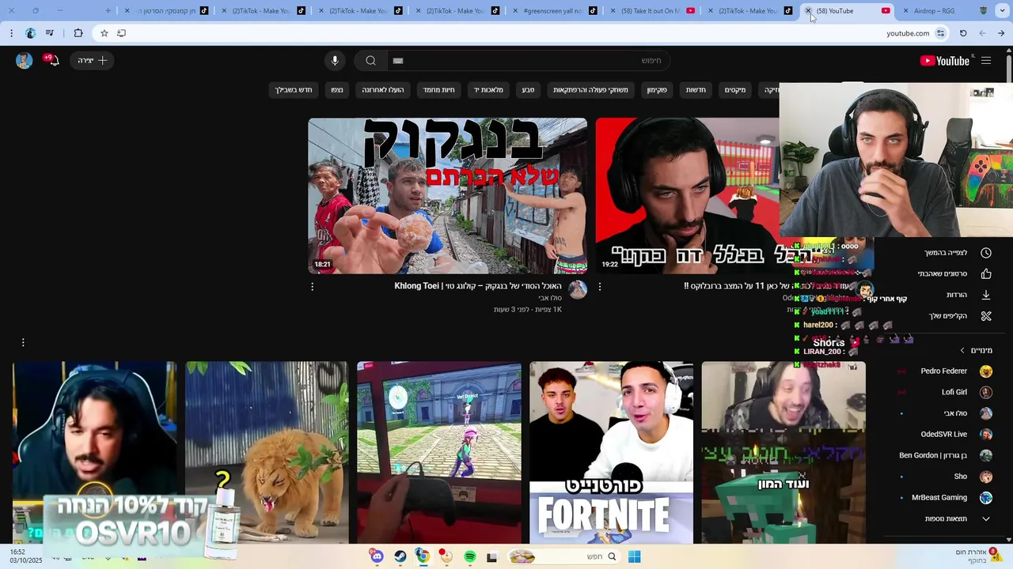This screenshot has height=569, width=1013.
Task: Open YouTube notifications bell
Action: pos(52,60)
